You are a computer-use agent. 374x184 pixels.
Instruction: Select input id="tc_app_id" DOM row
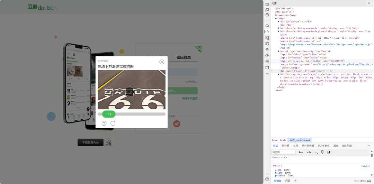pos(322,61)
